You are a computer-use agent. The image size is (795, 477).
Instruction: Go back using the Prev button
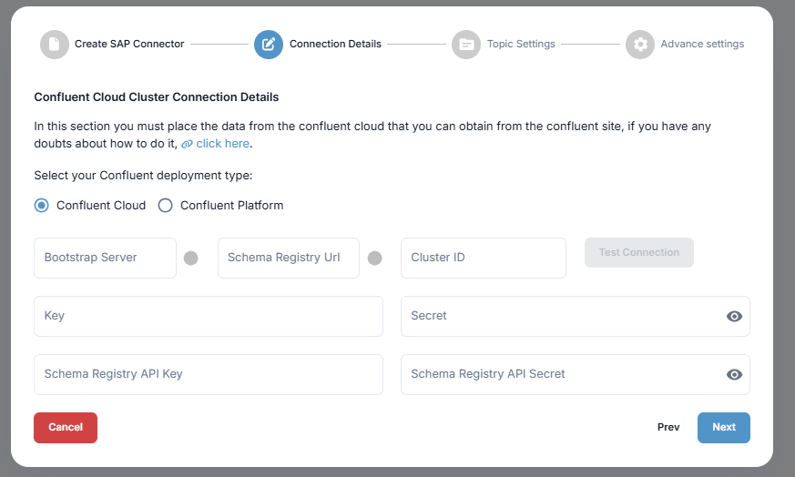(x=668, y=427)
